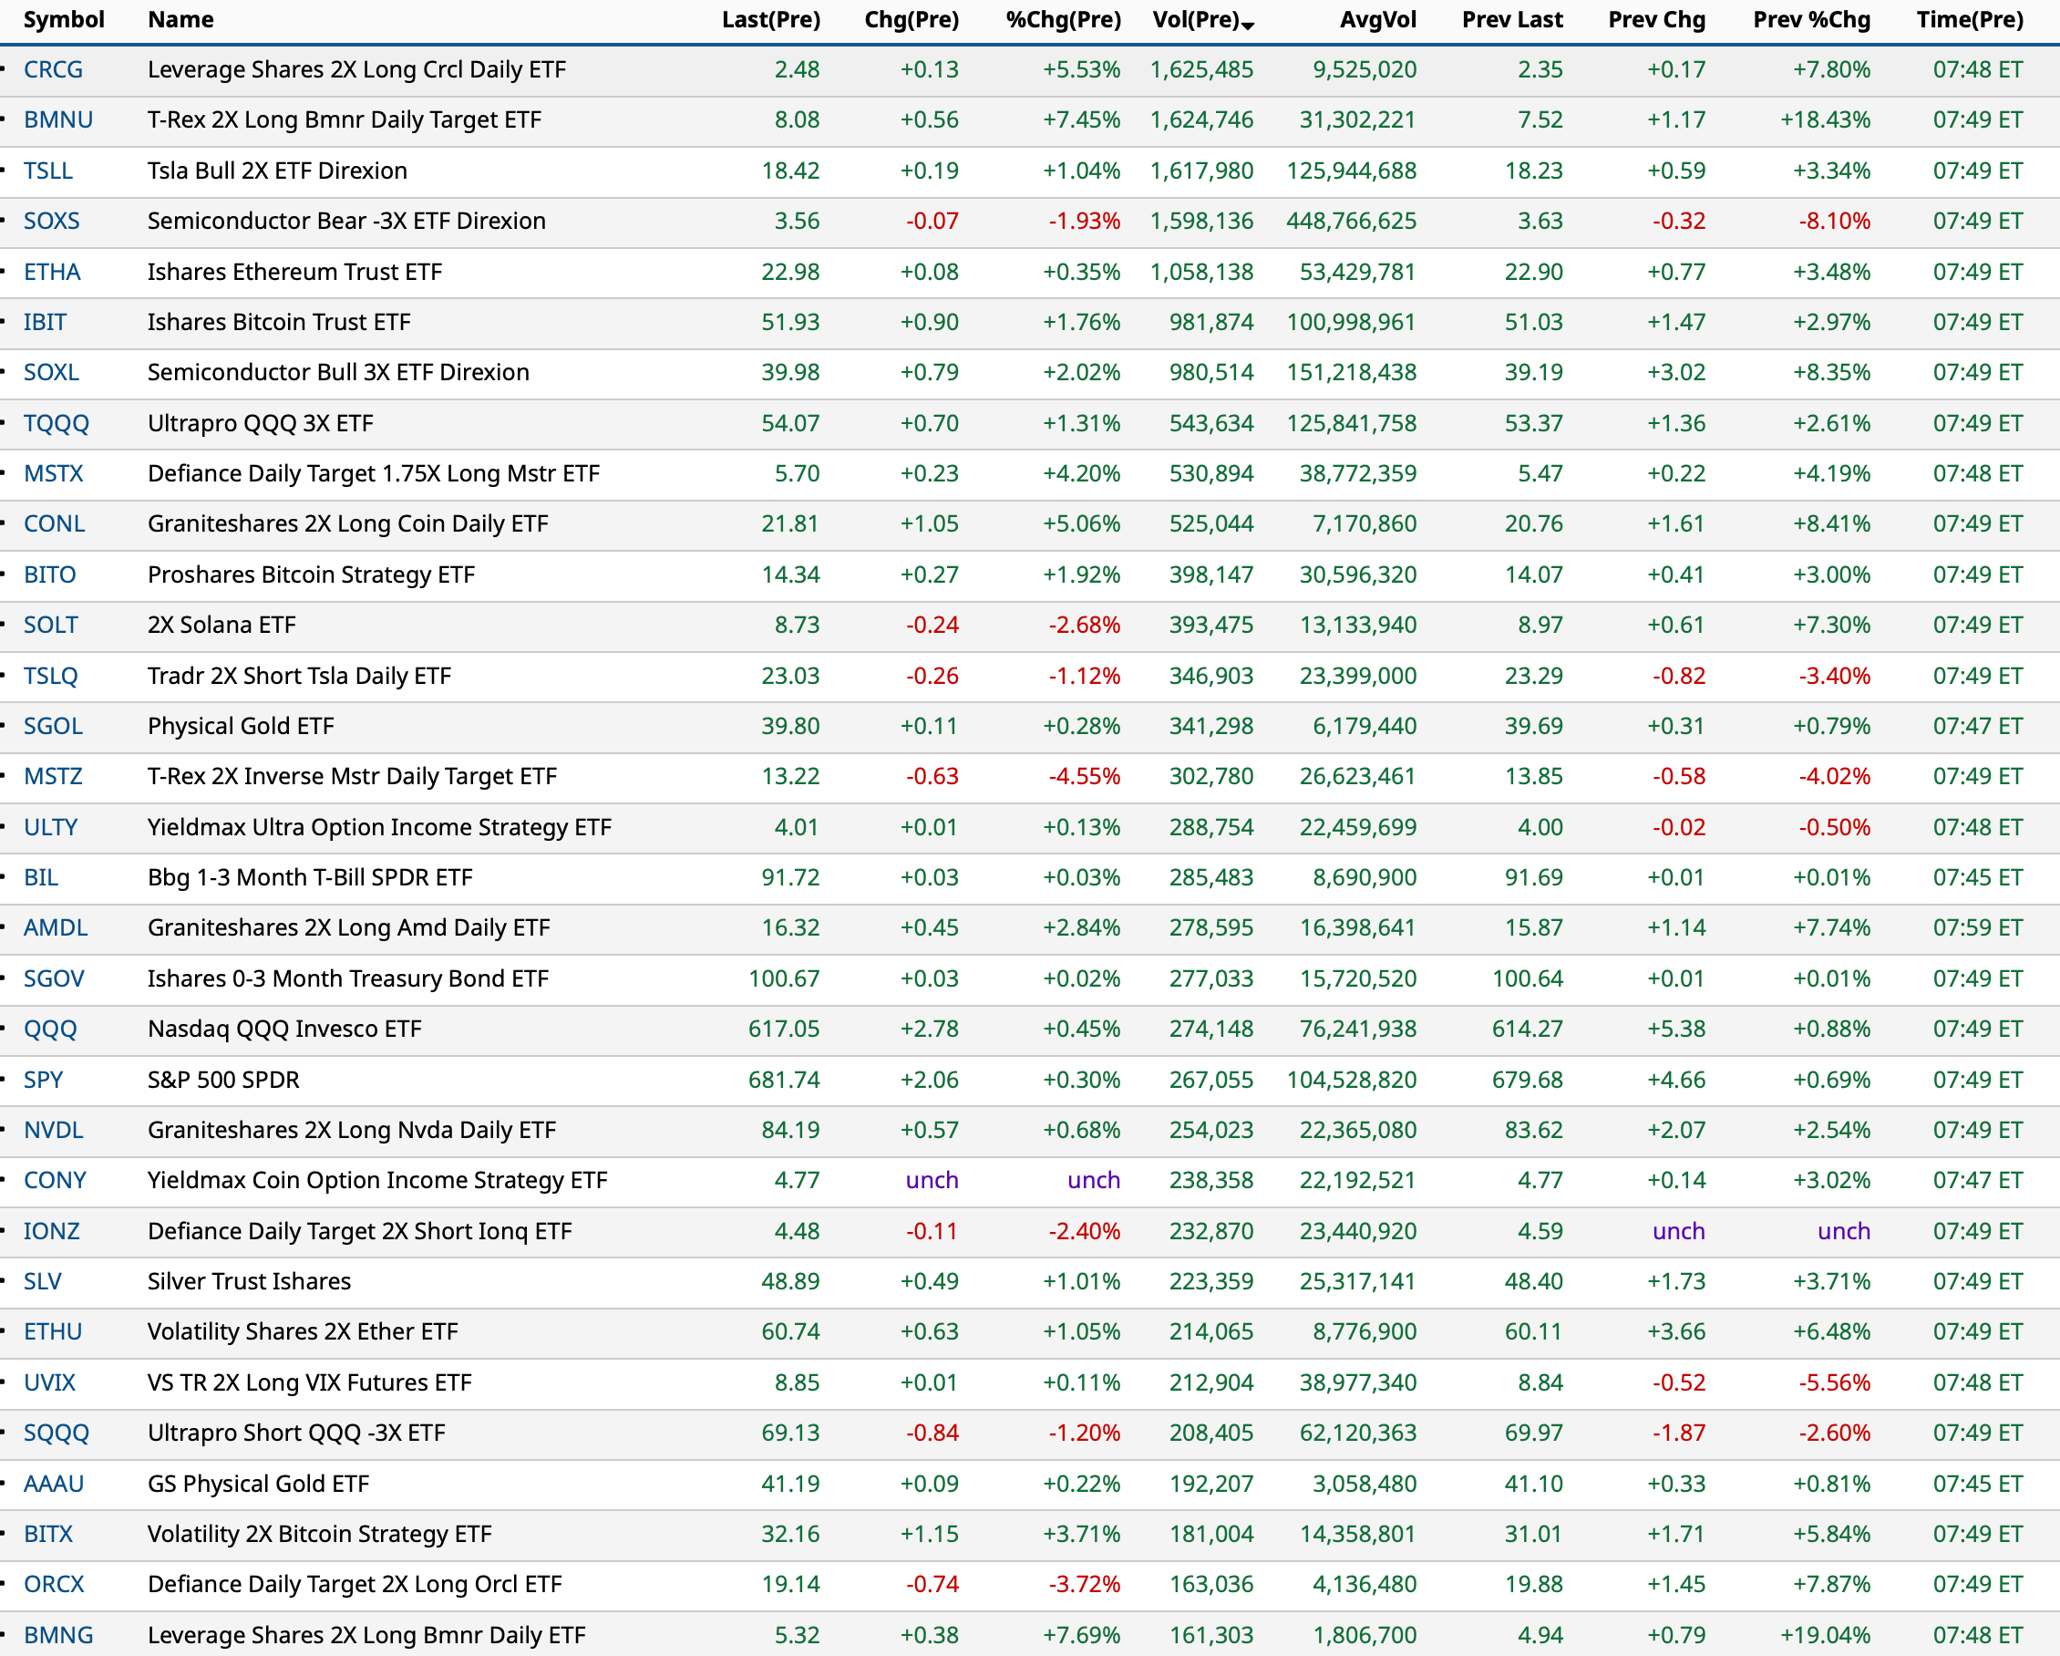Select the UVIX symbol link
Viewport: 2060px width, 1656px height.
[x=48, y=1383]
